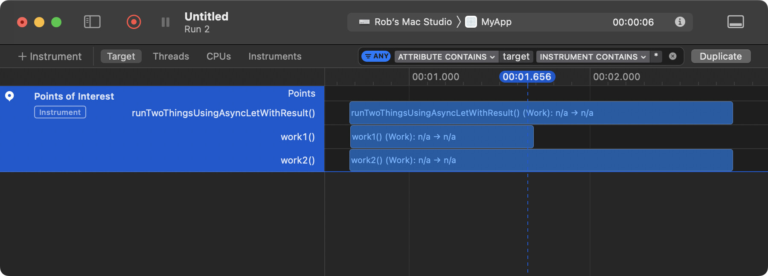
Task: Select the Target tab
Action: 121,56
